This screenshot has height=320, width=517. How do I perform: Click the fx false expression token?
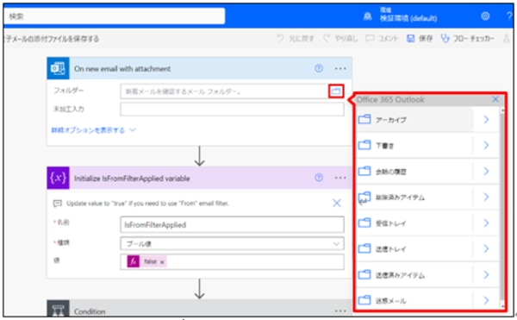point(146,261)
